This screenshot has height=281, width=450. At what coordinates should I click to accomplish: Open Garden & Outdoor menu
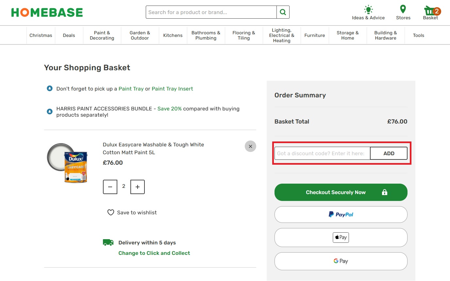tap(140, 35)
